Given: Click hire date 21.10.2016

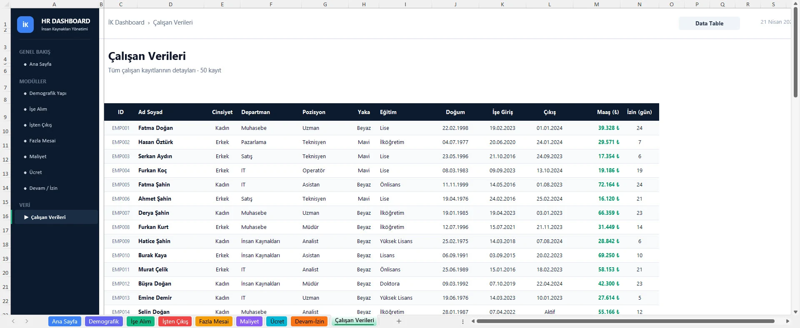Looking at the screenshot, I should point(502,156).
